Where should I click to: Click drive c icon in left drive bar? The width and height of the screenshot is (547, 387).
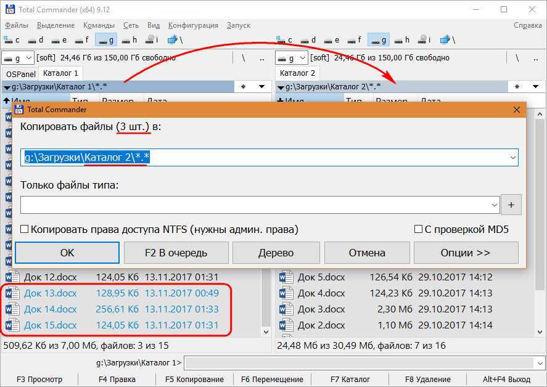(9, 40)
